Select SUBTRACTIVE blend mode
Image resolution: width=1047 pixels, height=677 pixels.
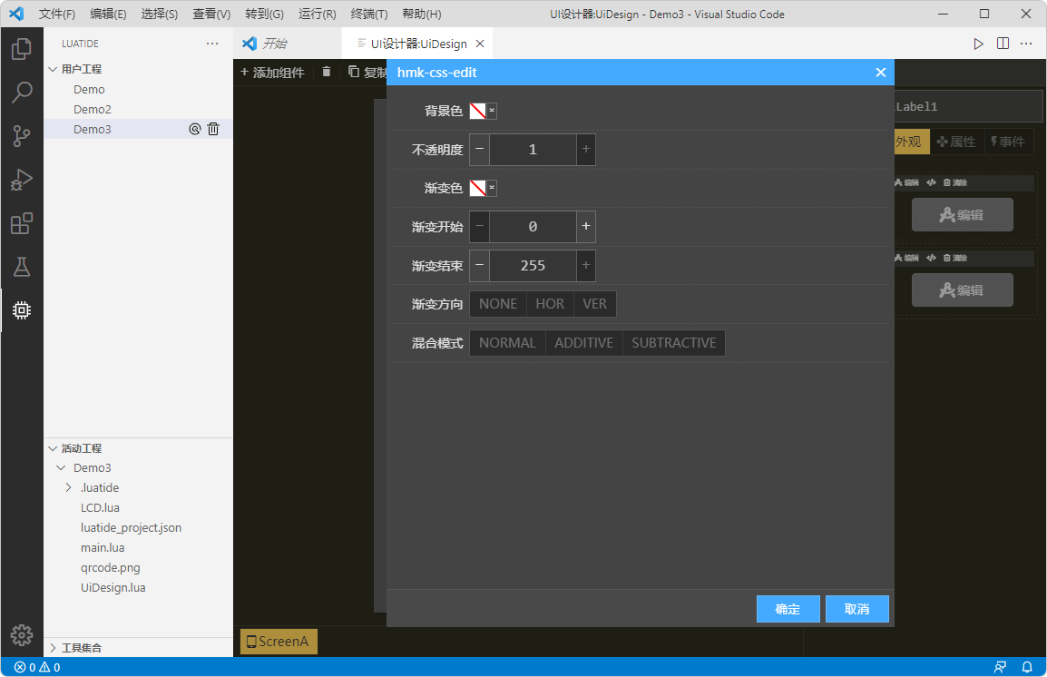(x=674, y=342)
